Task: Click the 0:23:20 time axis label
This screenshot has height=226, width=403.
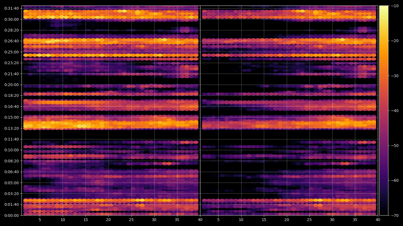Action: pos(12,63)
